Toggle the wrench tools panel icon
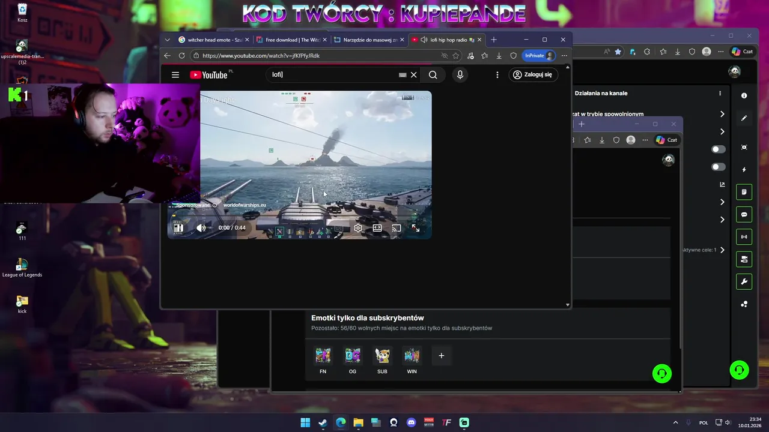The image size is (769, 432). click(744, 282)
